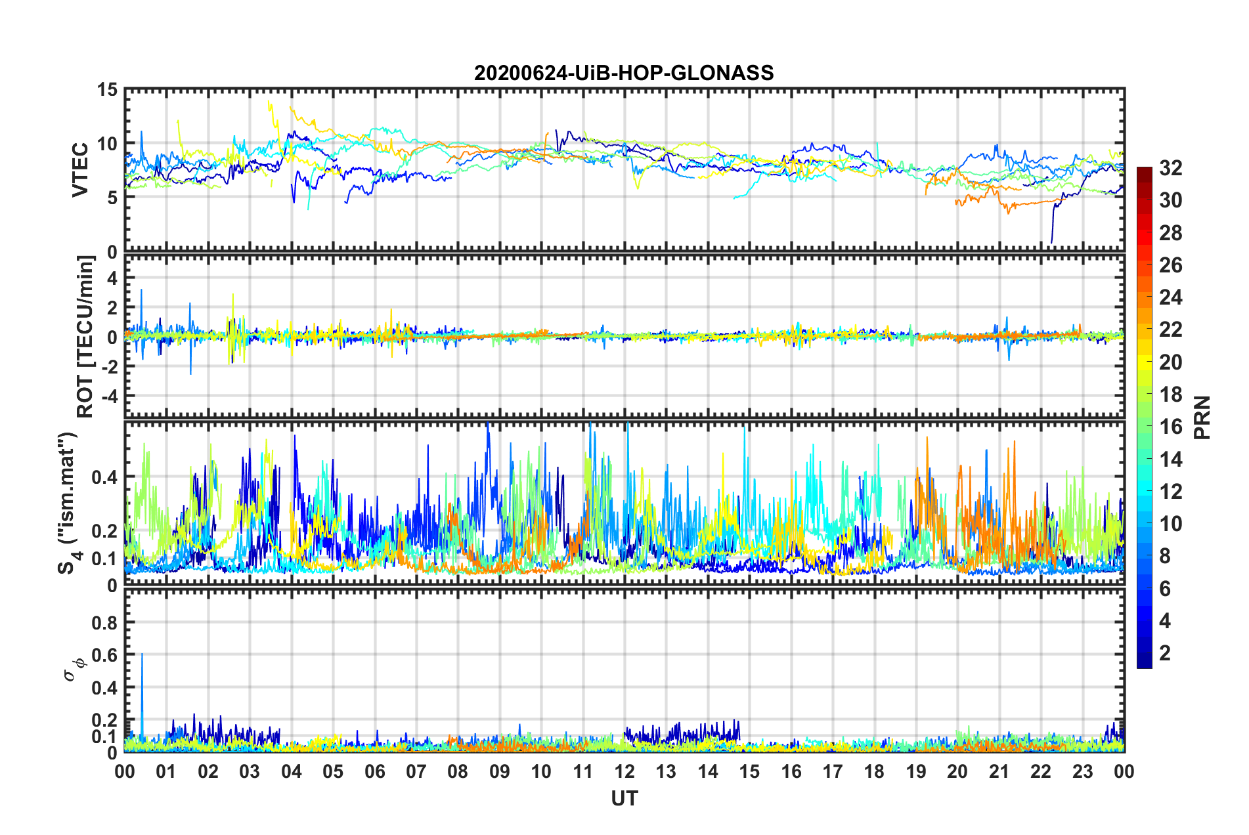Click UT axis tick 23
This screenshot has height=835, width=1249.
[1083, 771]
